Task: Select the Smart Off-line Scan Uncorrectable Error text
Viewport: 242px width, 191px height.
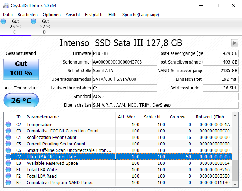Action: [69, 150]
